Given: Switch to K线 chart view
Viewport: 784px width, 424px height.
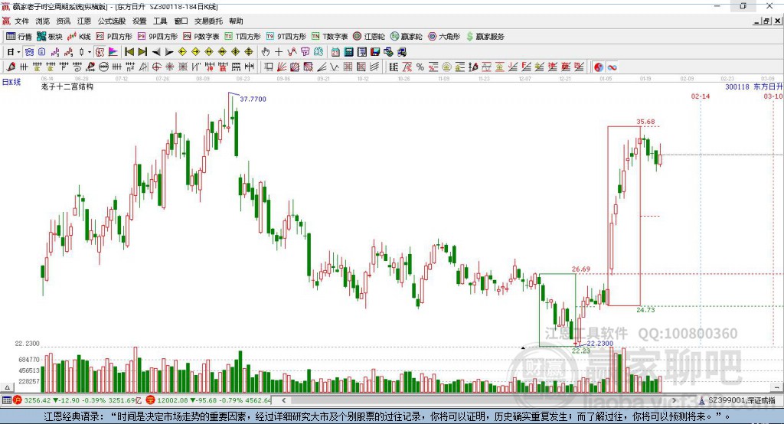Looking at the screenshot, I should 79,37.
